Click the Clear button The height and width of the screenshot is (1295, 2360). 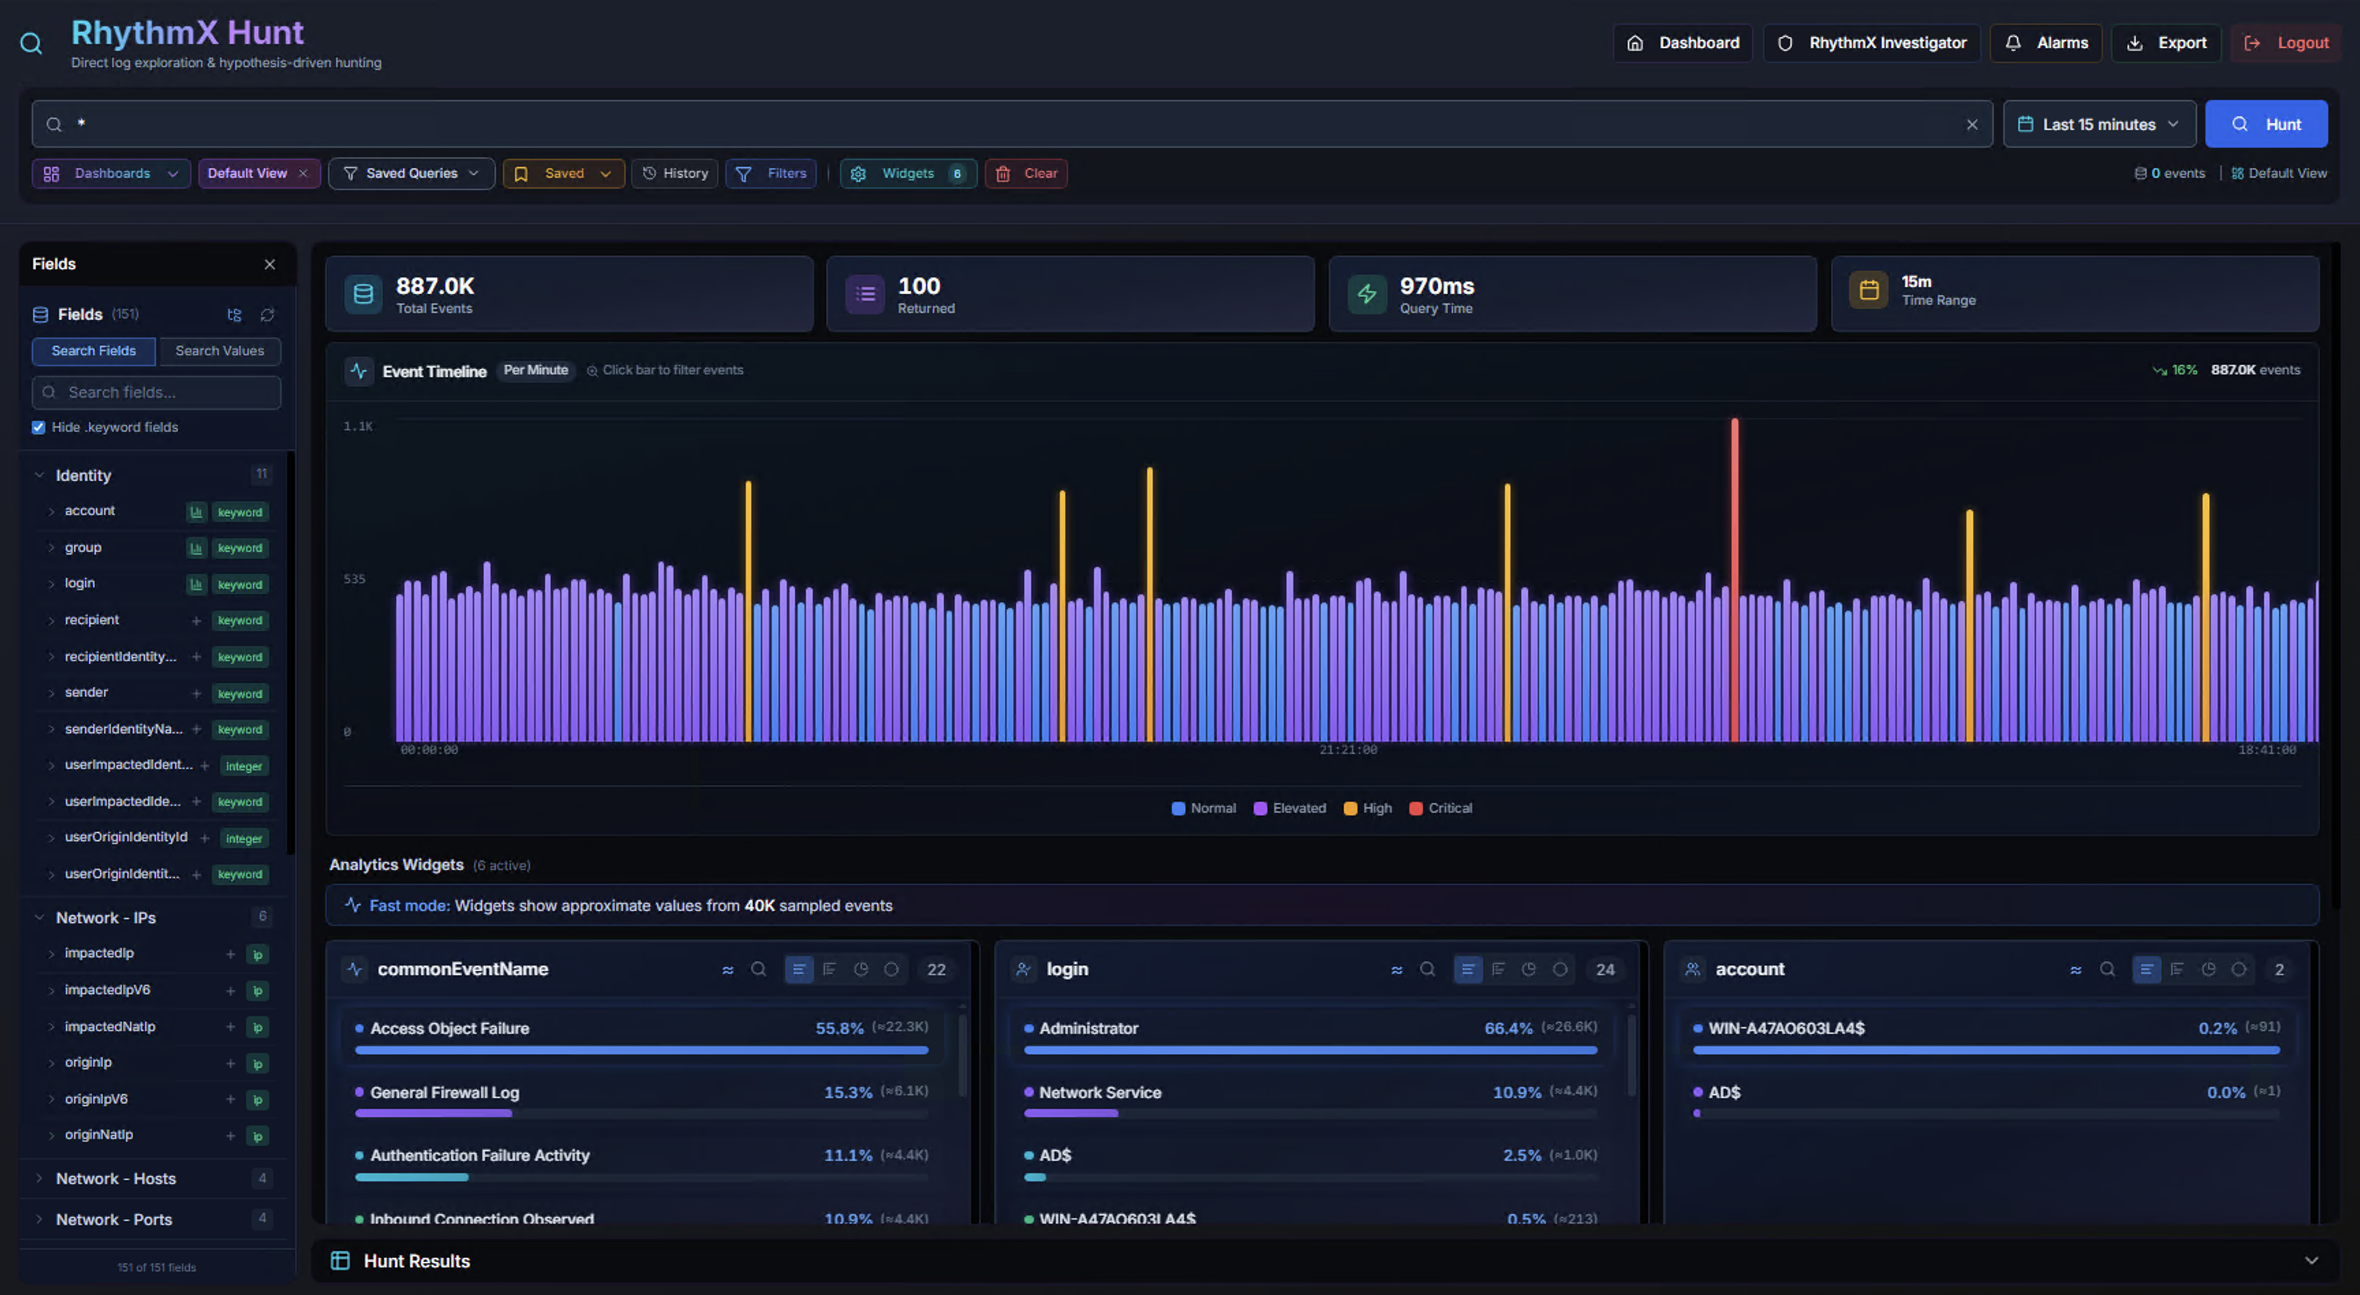[x=1026, y=173]
